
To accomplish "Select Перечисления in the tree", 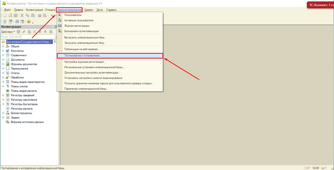I will click(19, 69).
